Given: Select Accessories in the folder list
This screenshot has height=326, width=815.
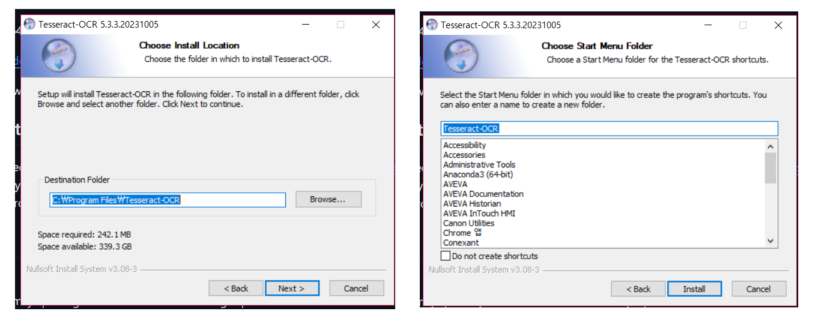Looking at the screenshot, I should [x=464, y=155].
